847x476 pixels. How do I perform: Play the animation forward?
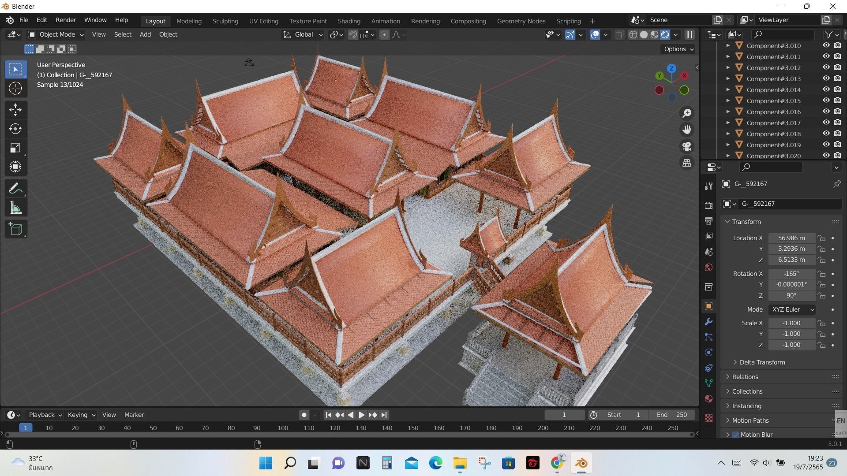pyautogui.click(x=361, y=415)
